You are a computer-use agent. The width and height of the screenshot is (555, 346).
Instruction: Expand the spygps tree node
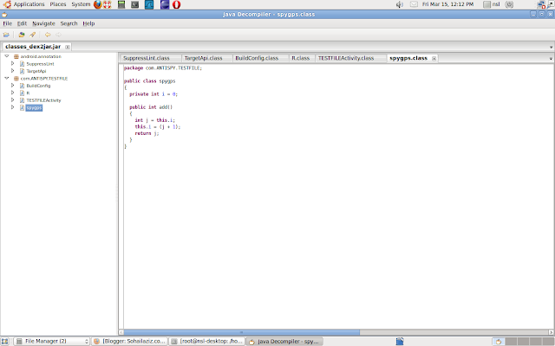pos(13,107)
